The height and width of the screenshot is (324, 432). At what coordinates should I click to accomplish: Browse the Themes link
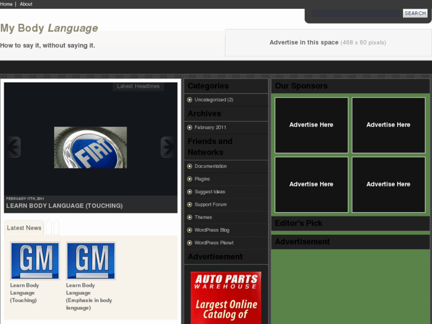(203, 217)
